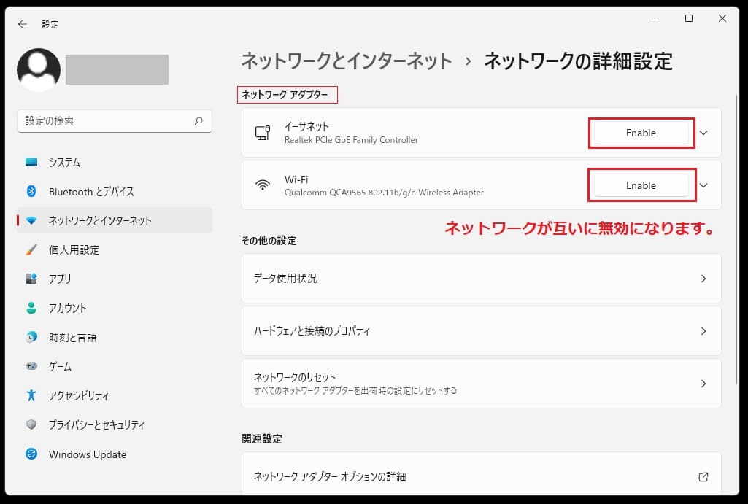Minimize the 設定 window
Viewport: 748px width, 504px height.
point(655,18)
